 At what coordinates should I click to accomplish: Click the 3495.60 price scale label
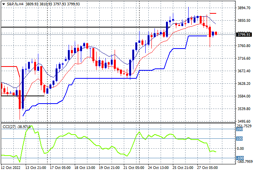[x=244, y=121]
